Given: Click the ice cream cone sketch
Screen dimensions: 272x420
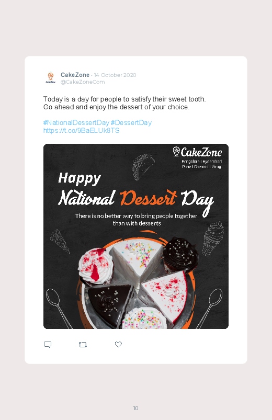Looking at the screenshot, I should [213, 239].
